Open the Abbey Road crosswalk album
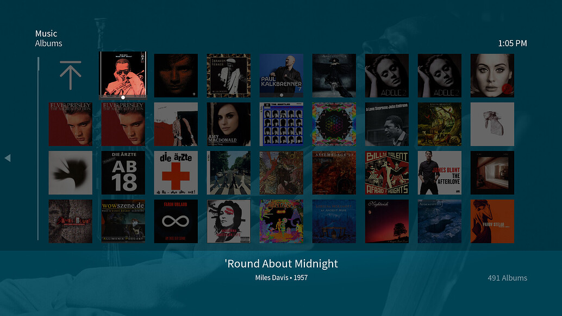This screenshot has height=316, width=562. coord(228,173)
